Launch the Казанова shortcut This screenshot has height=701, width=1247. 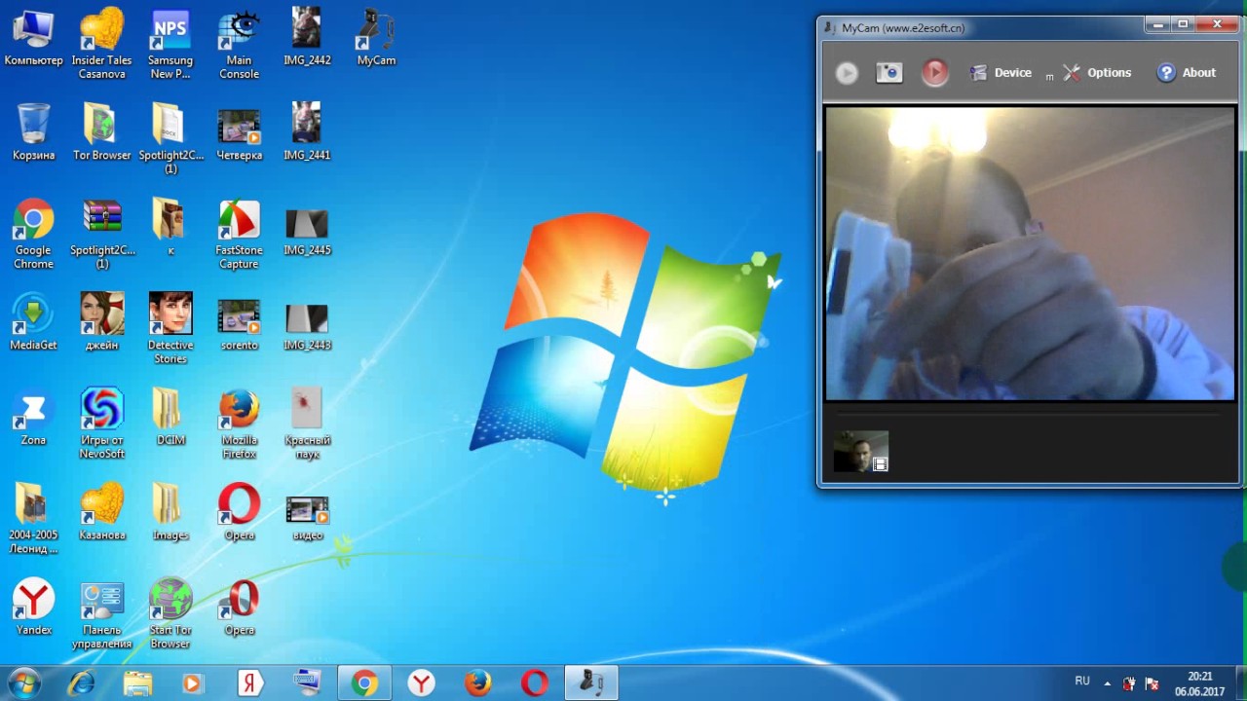102,512
